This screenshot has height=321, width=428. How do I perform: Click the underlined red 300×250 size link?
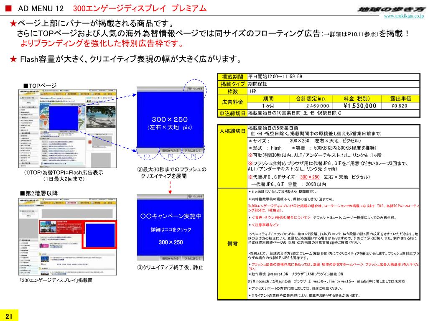point(310,177)
